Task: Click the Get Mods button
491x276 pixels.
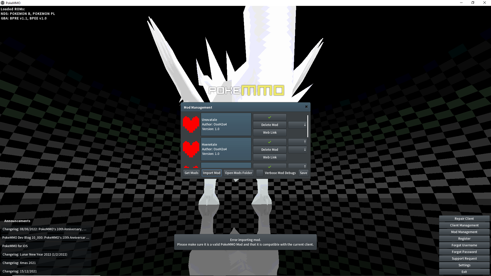Action: pos(191,173)
